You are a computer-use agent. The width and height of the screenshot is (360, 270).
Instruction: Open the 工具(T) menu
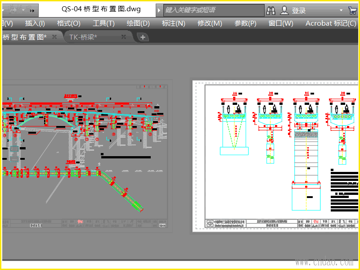click(103, 23)
